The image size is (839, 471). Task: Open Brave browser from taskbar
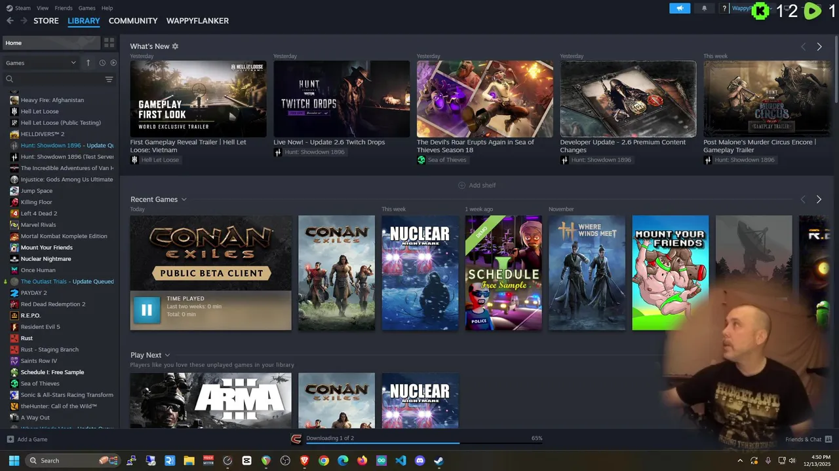[x=304, y=461]
